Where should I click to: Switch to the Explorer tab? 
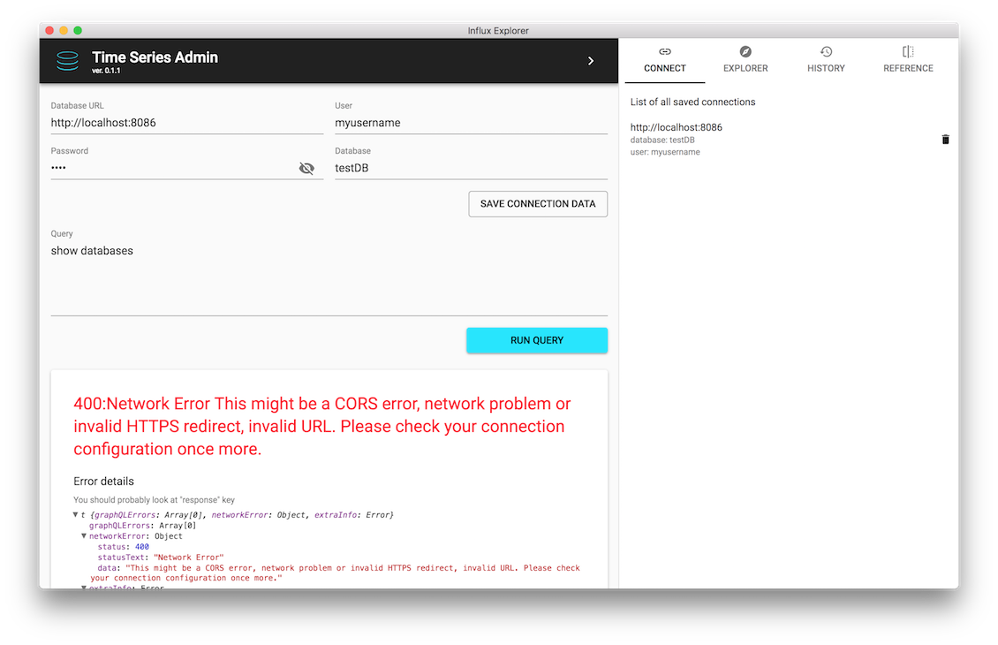pos(745,60)
